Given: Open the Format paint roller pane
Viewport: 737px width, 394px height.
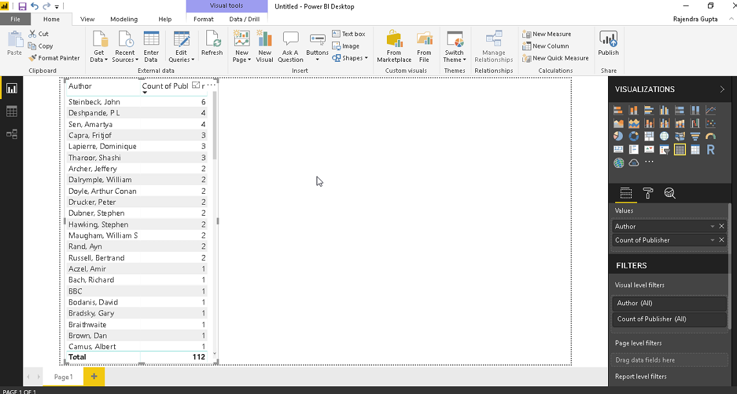Looking at the screenshot, I should click(x=647, y=192).
